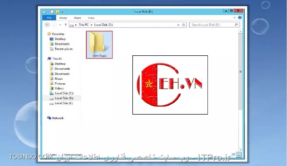Select Local Disk (E:) in sidebar

point(64,103)
